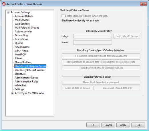Open Help for this dialog
This screenshot has height=131, width=149.
pos(138,125)
